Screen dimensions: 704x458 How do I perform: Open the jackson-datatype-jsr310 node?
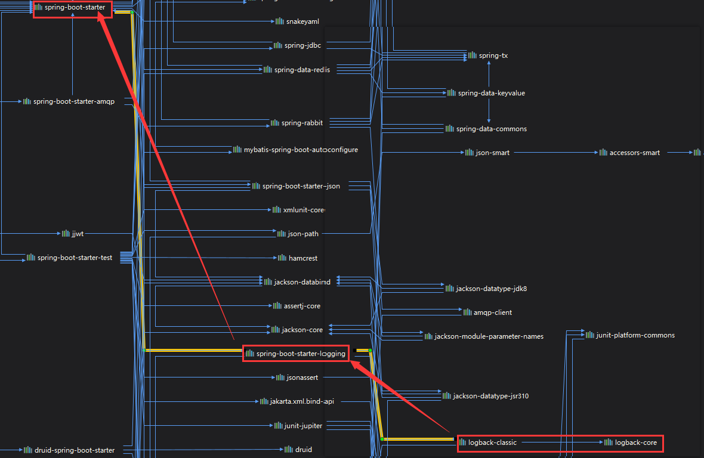(x=486, y=395)
